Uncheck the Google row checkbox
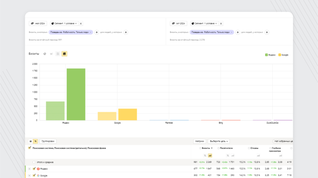 click(34, 176)
